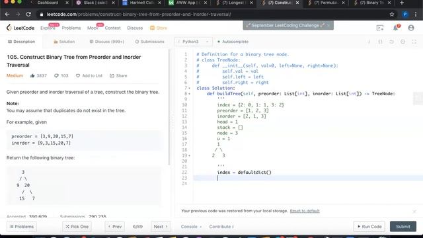
Task: Click the description panel scrollbar
Action: [x=169, y=107]
